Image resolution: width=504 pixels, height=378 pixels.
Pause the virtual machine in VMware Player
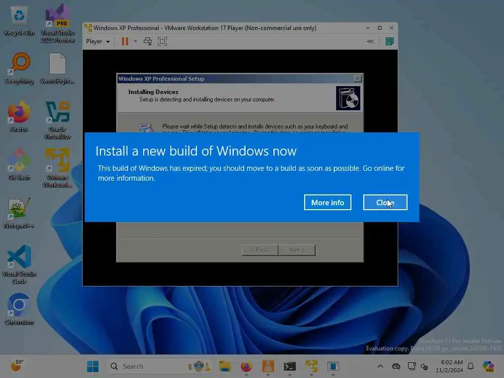point(125,41)
